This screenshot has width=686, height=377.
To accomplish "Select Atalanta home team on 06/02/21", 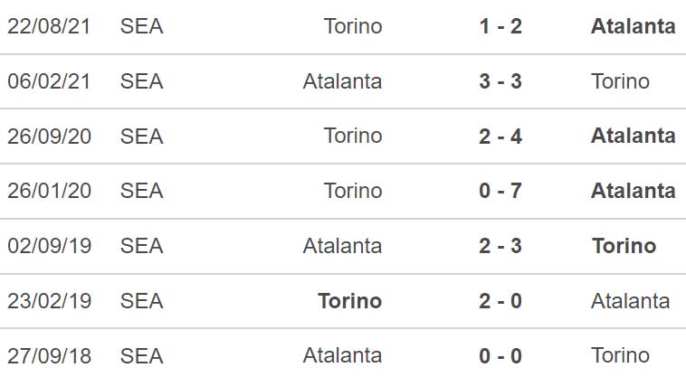I will [343, 81].
